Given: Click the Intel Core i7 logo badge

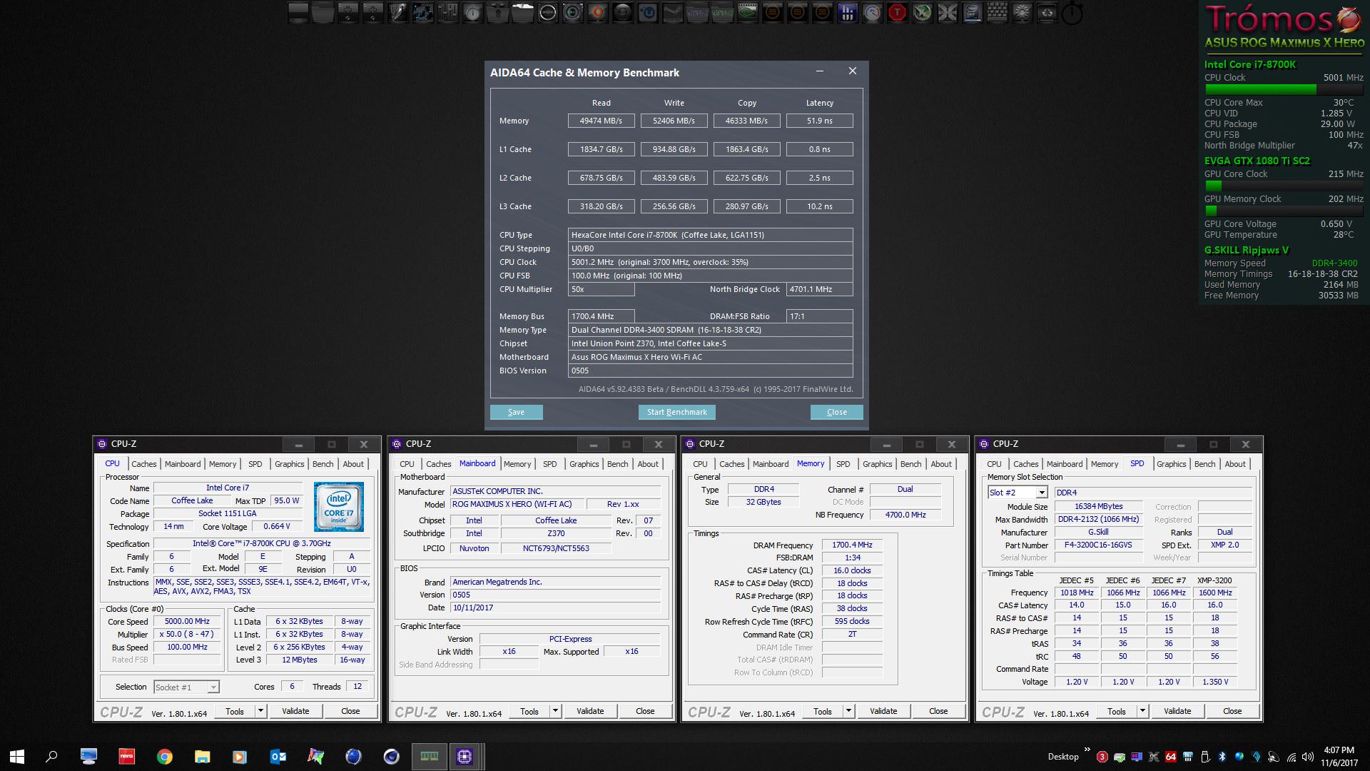Looking at the screenshot, I should click(x=339, y=506).
